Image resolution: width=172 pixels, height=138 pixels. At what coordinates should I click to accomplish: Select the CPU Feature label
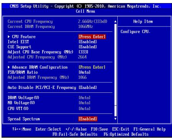[x=24, y=37]
